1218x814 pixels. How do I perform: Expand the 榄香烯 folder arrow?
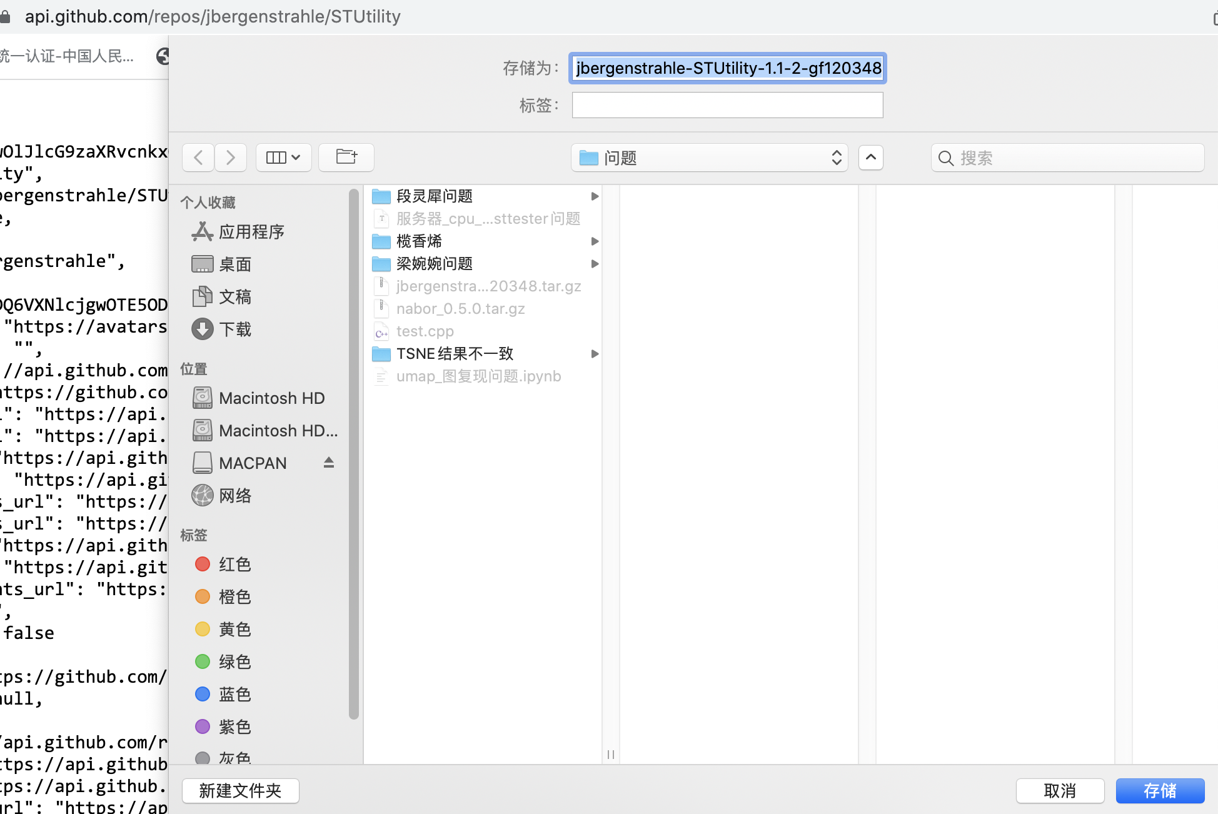pos(595,241)
